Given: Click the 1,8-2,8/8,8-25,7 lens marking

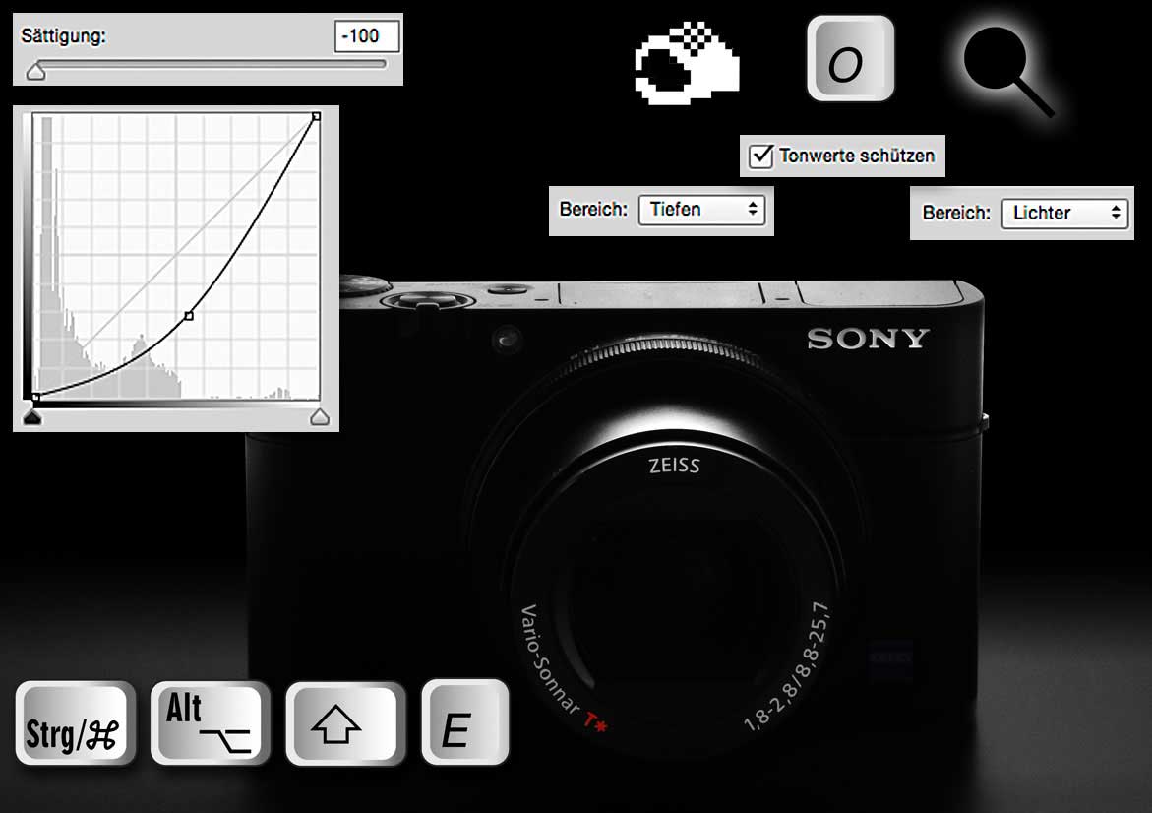Looking at the screenshot, I should (788, 666).
